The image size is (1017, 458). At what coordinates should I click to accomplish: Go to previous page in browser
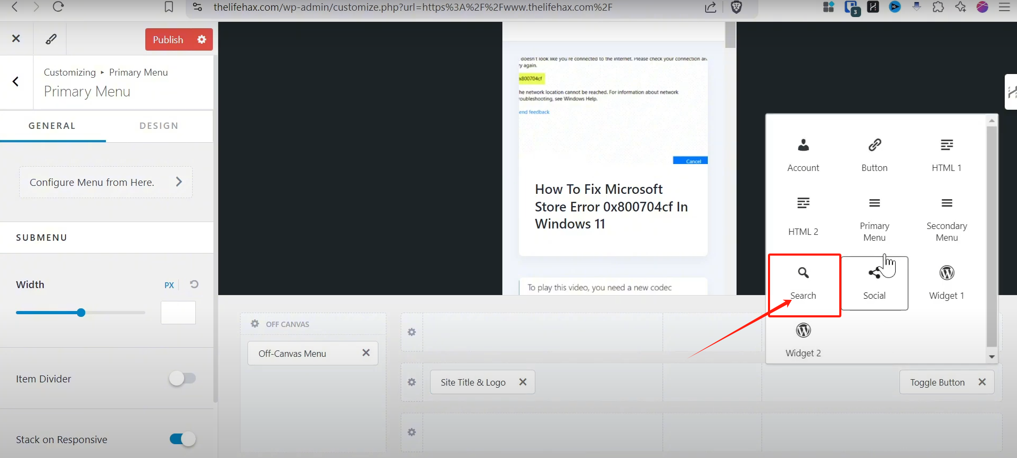pos(15,7)
